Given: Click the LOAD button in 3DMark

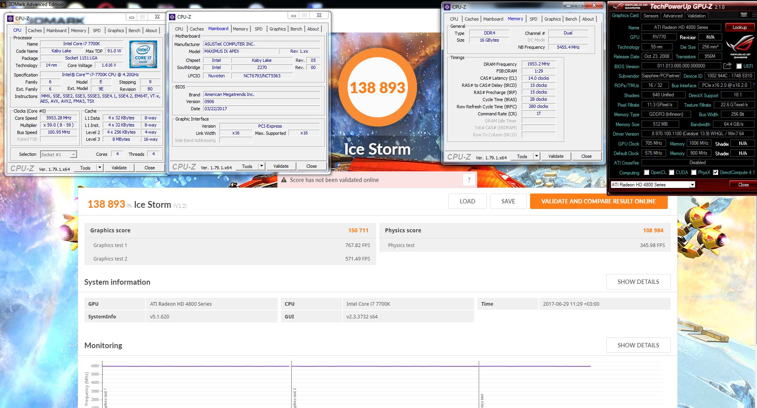Looking at the screenshot, I should click(467, 201).
